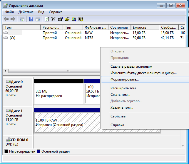Sort by the Файловая с... column header
Viewport: 189px width, 164px height.
(x=96, y=27)
